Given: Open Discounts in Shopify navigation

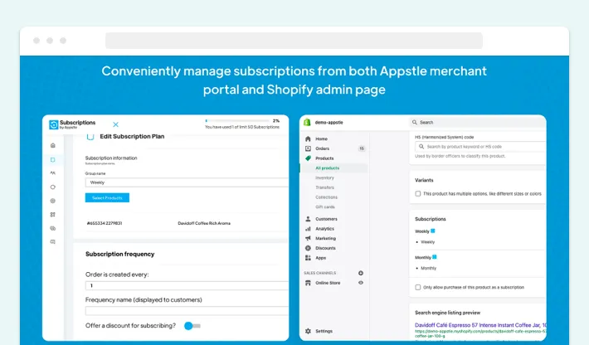Looking at the screenshot, I should (325, 248).
